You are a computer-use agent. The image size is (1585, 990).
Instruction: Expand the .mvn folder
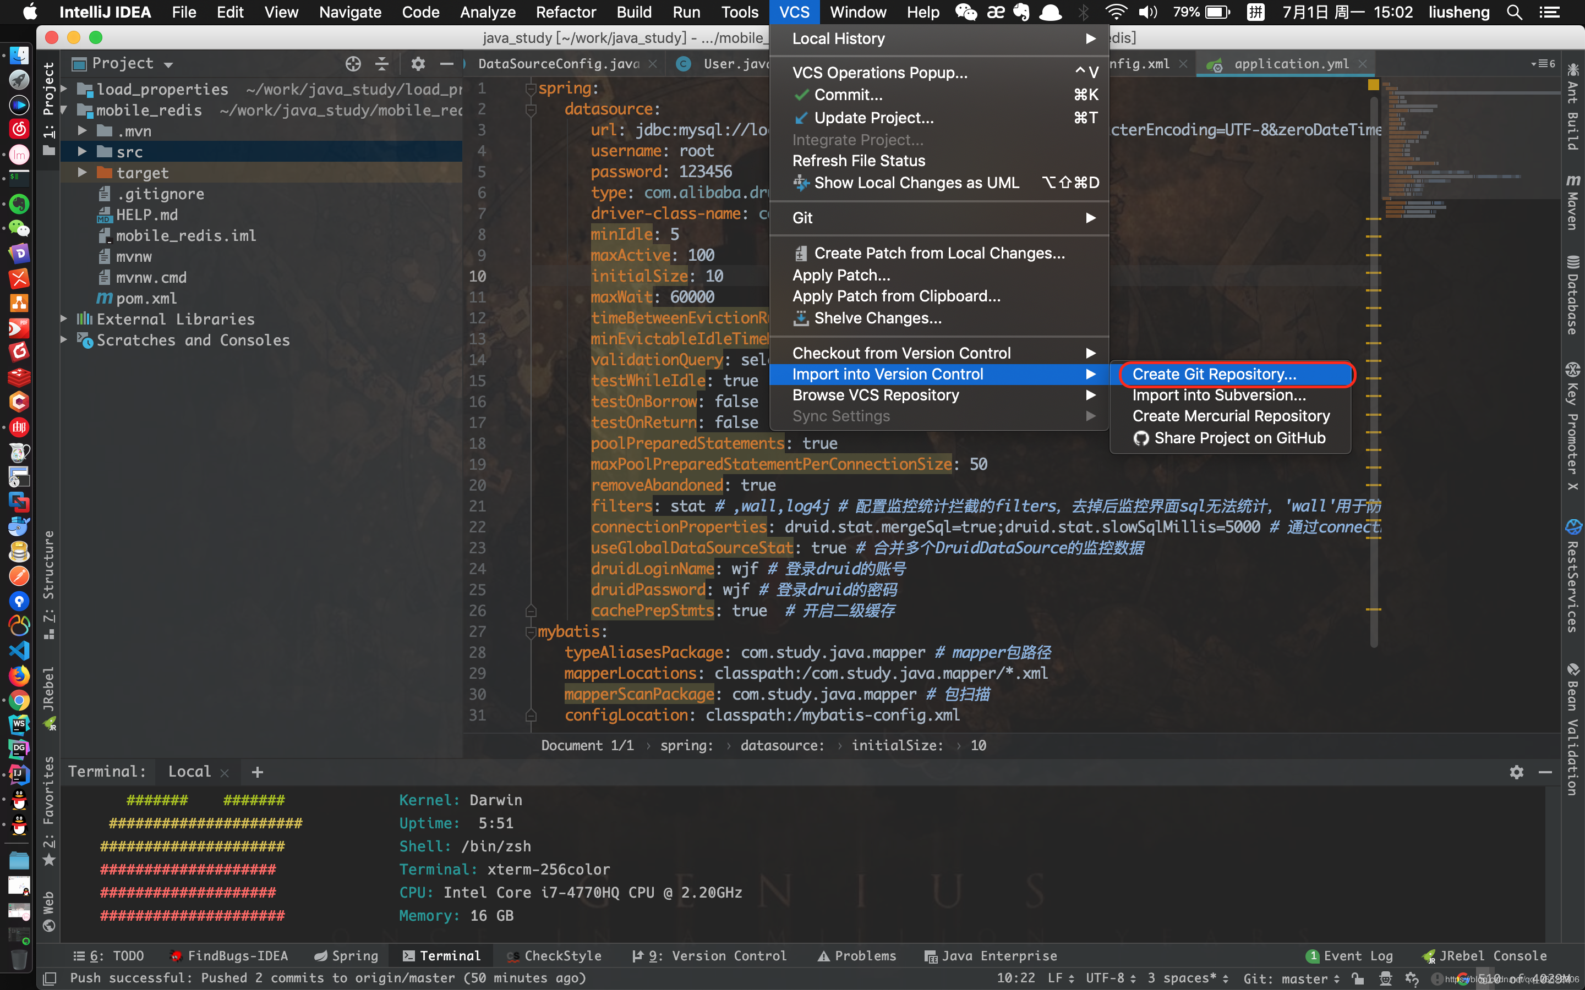(x=82, y=131)
